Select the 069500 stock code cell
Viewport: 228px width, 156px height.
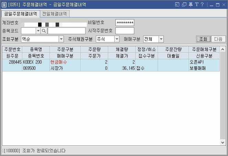tap(36, 68)
